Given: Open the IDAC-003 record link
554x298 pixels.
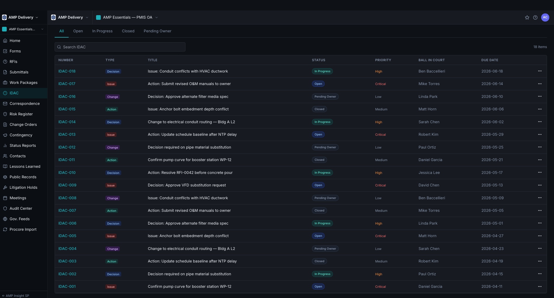Looking at the screenshot, I should (67, 261).
